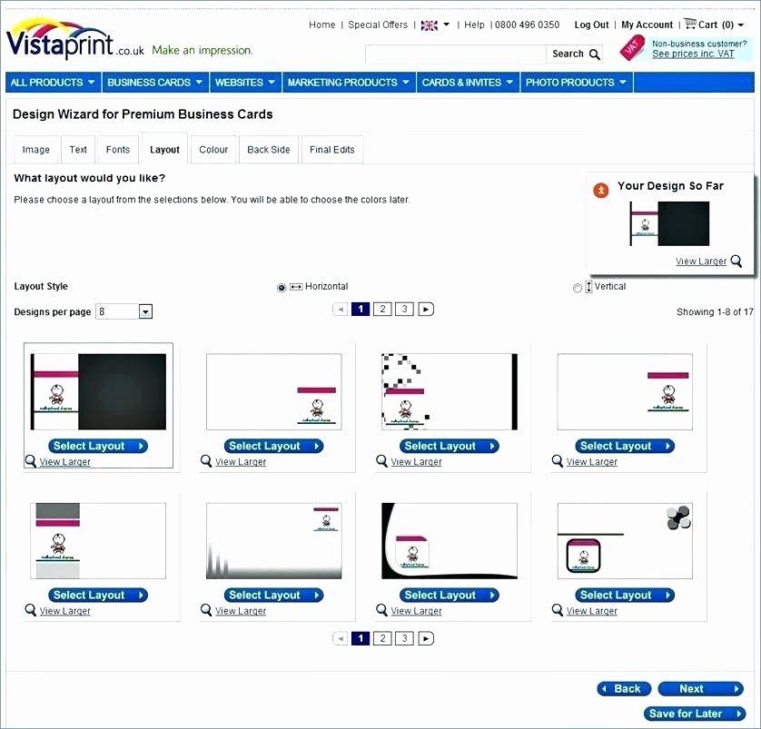Select the Horizontal layout style radio
This screenshot has height=729, width=761.
point(282,288)
